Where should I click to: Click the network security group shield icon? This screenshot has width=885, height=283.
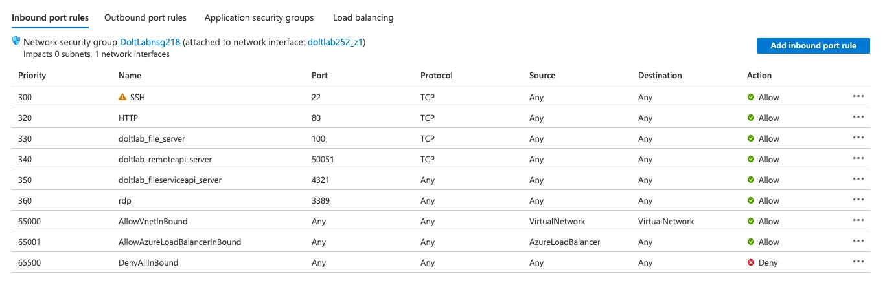tap(16, 41)
